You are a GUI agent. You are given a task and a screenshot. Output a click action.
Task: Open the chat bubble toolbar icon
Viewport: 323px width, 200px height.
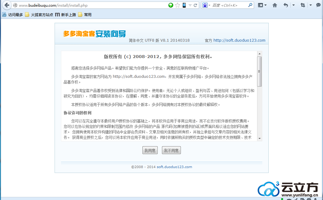[318, 5]
